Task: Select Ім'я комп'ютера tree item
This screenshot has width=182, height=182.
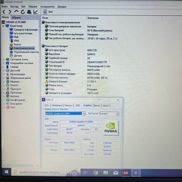Action: click(21, 33)
